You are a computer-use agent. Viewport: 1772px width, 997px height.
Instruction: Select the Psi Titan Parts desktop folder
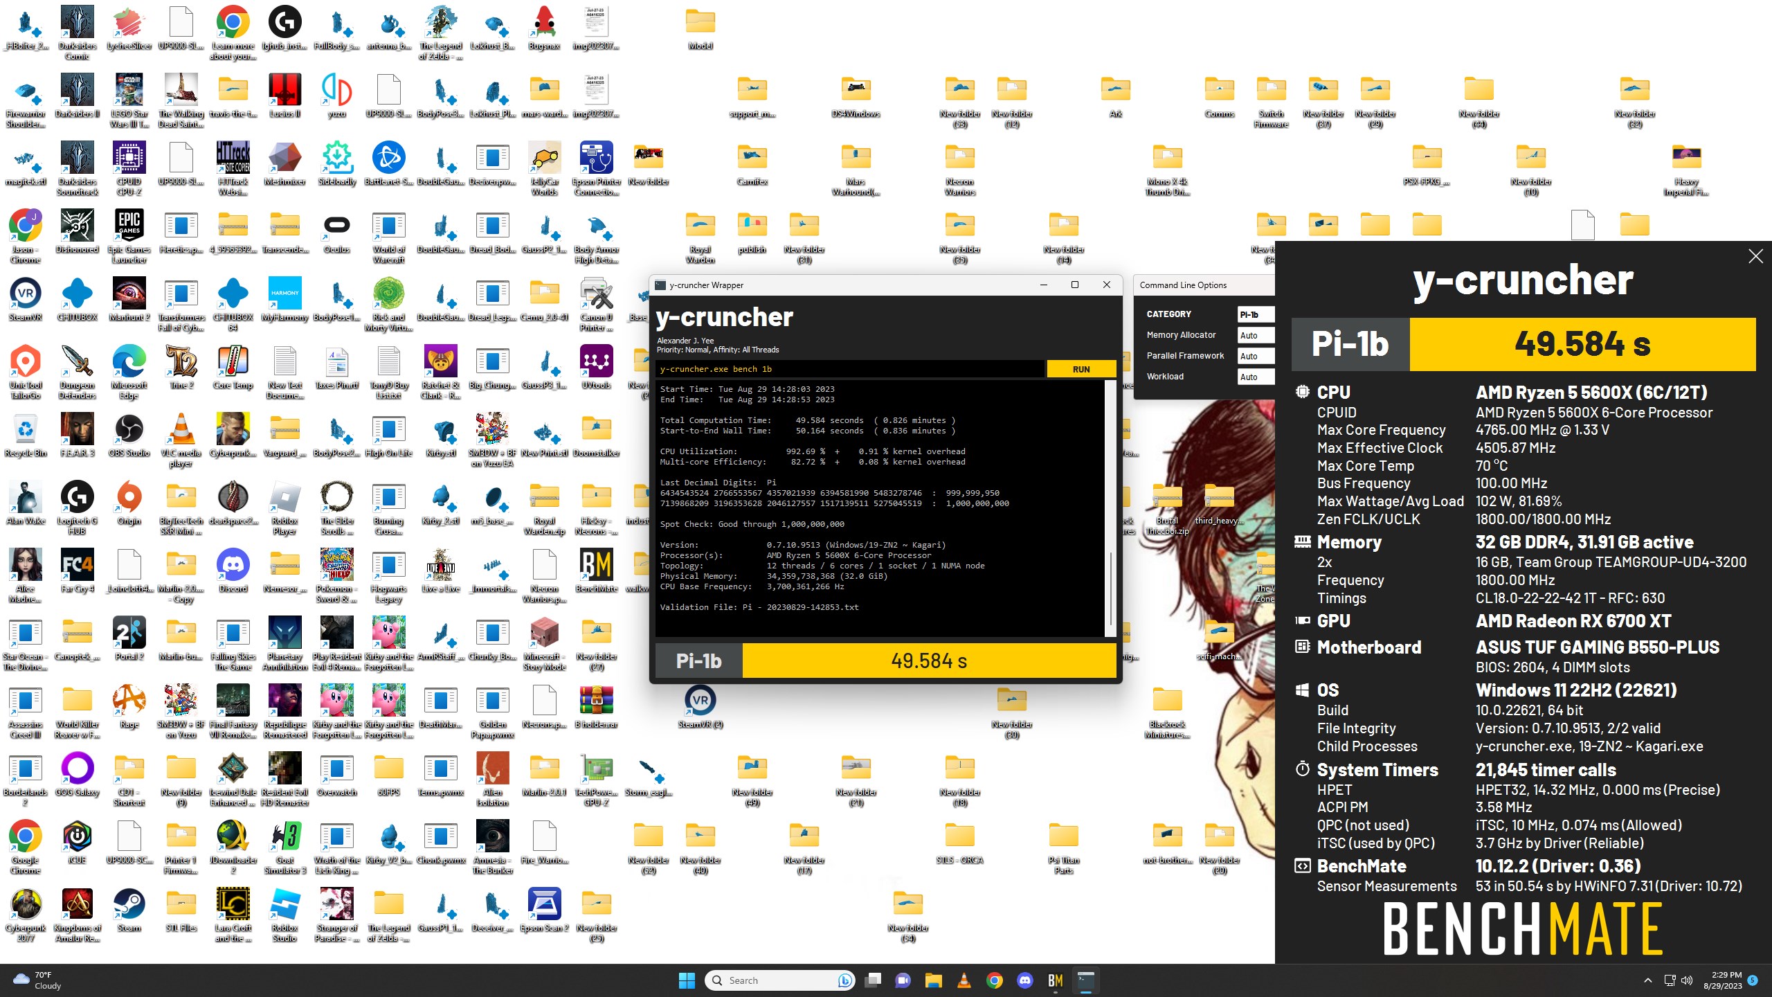click(1064, 847)
